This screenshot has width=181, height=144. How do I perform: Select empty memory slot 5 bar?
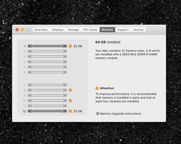pyautogui.click(x=47, y=67)
